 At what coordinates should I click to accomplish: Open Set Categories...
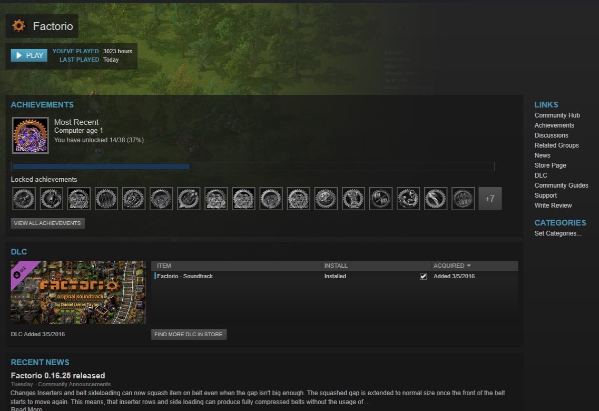[558, 233]
